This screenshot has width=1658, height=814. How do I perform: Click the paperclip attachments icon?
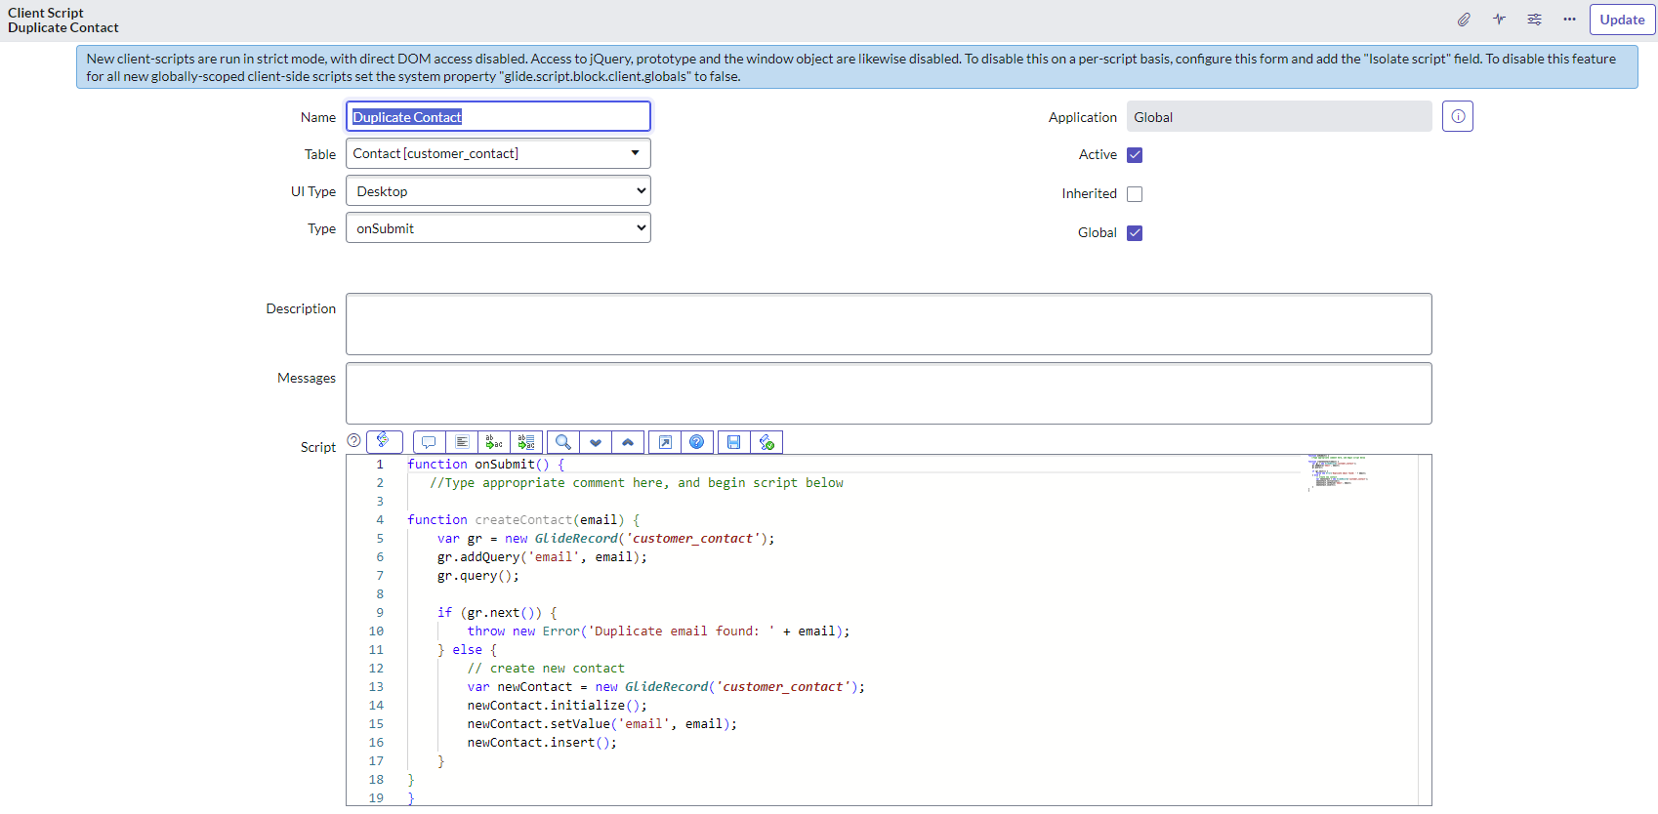coord(1464,20)
